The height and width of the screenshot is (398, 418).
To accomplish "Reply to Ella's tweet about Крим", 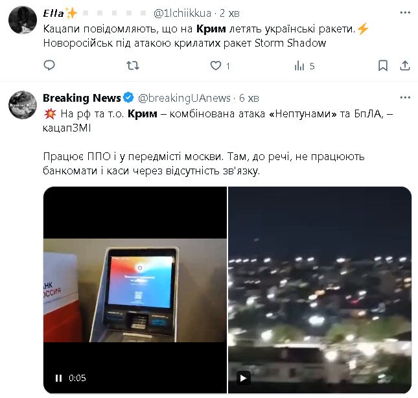I will tap(49, 65).
